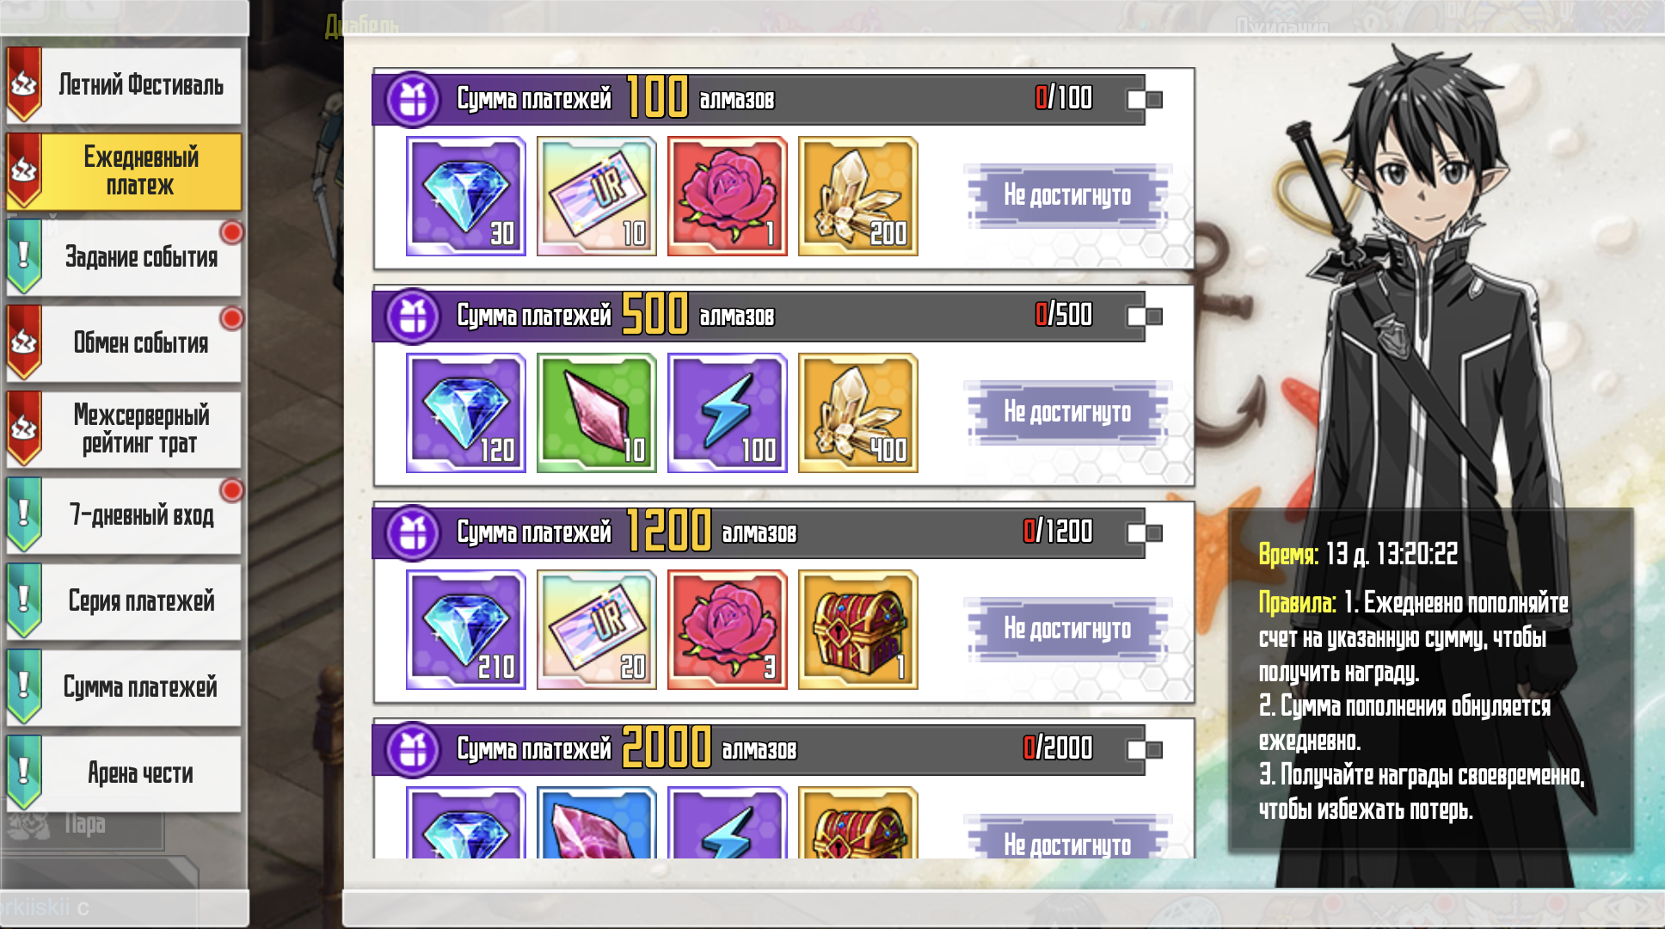Switch to Задание события tab
This screenshot has height=929, width=1665.
(x=124, y=257)
